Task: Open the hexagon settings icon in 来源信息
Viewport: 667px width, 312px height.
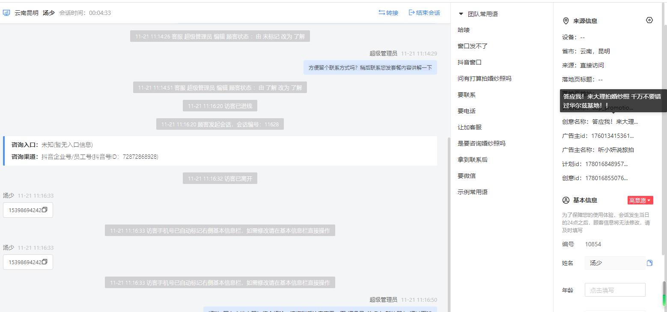Action: click(x=649, y=20)
